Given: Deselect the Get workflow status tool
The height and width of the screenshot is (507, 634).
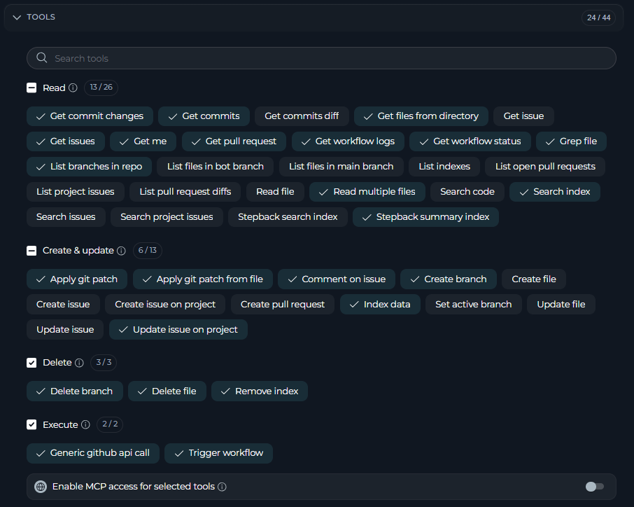Looking at the screenshot, I should (470, 141).
